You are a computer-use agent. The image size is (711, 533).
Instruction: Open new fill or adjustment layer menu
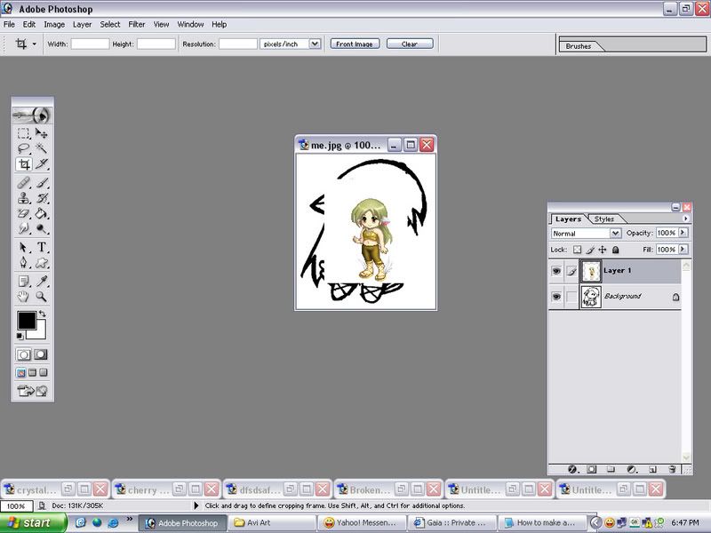(x=632, y=469)
